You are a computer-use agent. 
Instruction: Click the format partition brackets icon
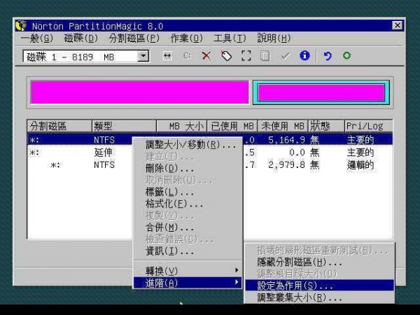245,56
